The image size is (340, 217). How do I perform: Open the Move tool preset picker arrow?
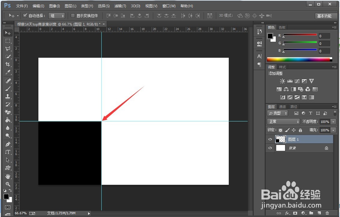[18, 16]
